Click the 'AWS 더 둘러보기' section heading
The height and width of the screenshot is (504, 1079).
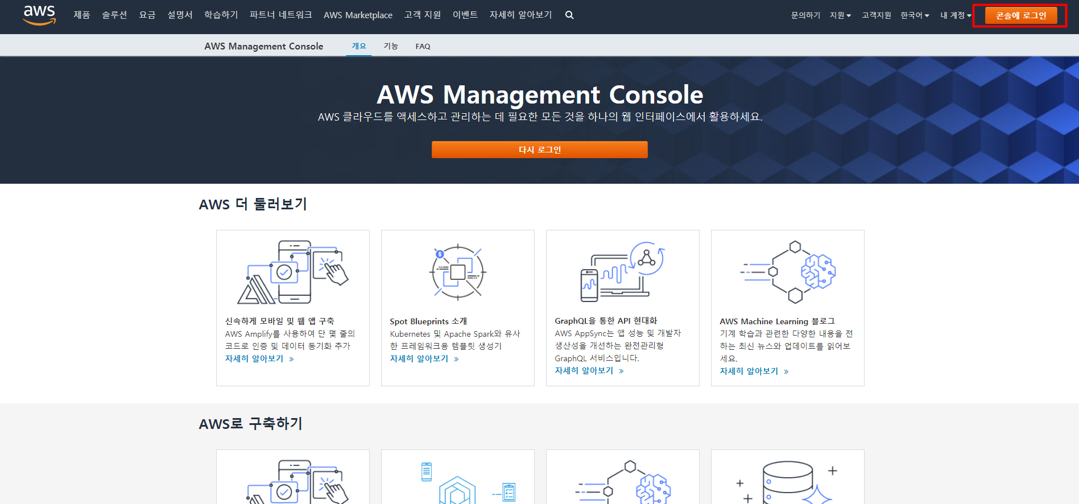coord(253,204)
